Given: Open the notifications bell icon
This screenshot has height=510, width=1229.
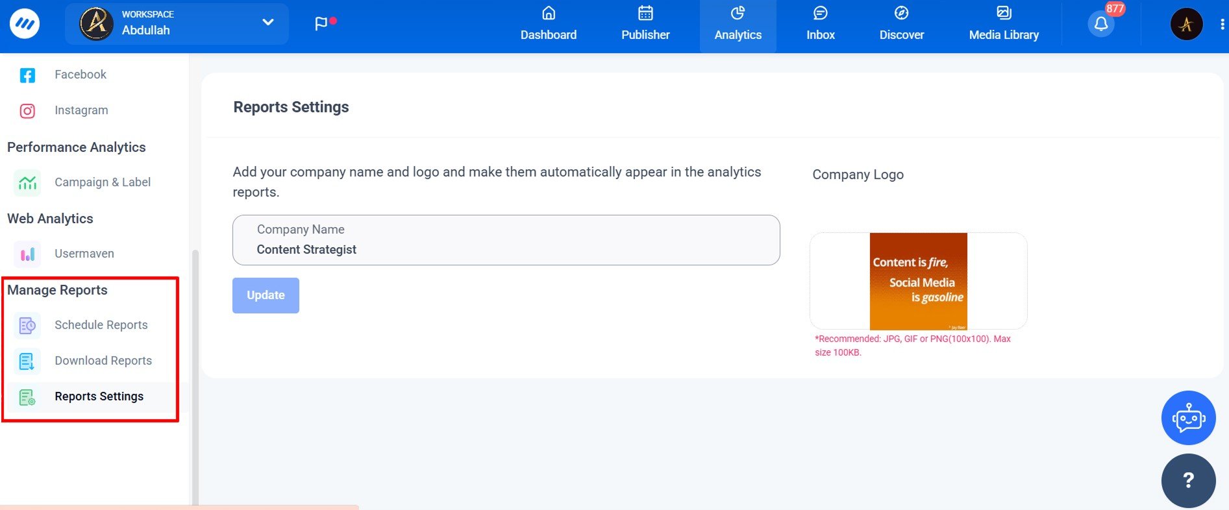Looking at the screenshot, I should [x=1100, y=25].
